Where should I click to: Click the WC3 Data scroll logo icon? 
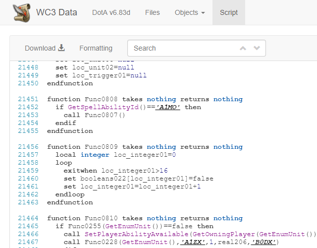[22, 12]
